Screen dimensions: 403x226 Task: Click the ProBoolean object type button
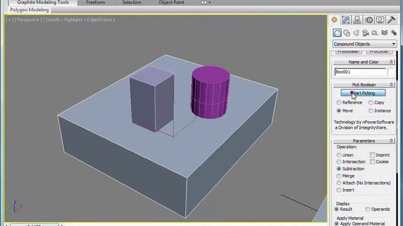[x=348, y=52]
